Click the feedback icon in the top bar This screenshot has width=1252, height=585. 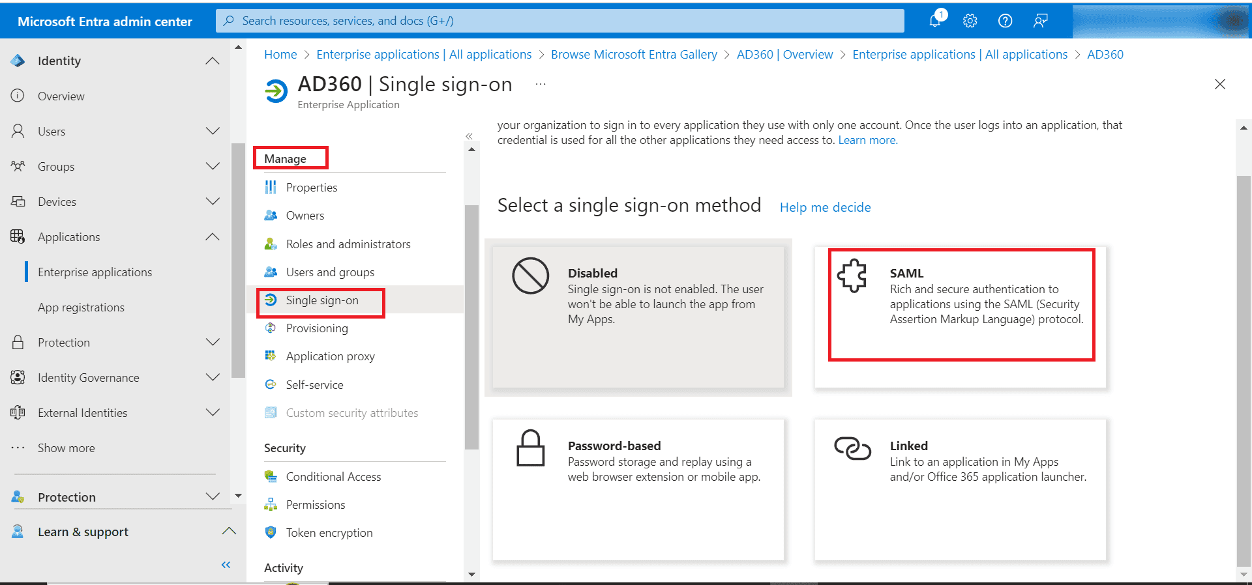click(1040, 20)
